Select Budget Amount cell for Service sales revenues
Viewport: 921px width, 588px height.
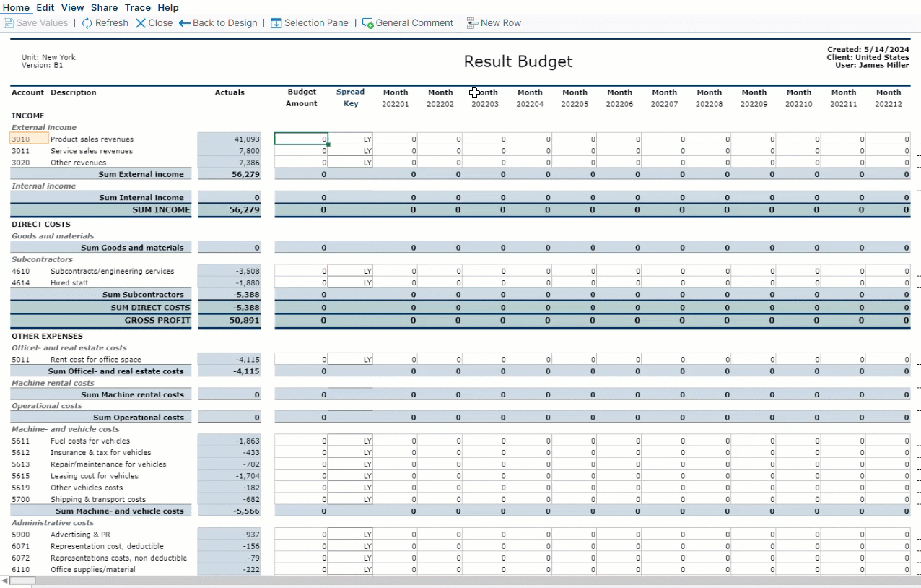pyautogui.click(x=301, y=151)
